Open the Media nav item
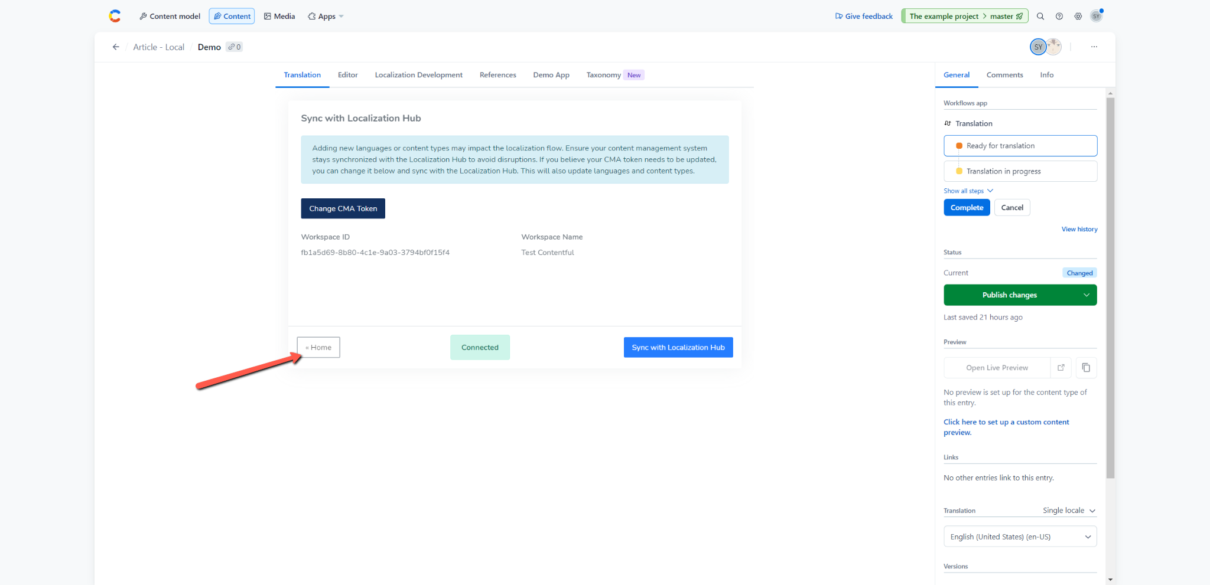 tap(279, 16)
